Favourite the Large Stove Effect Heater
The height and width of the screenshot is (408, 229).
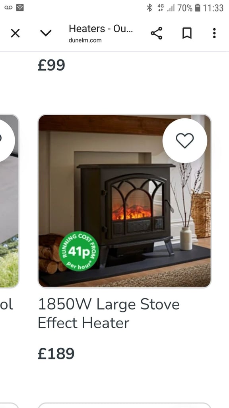(185, 141)
